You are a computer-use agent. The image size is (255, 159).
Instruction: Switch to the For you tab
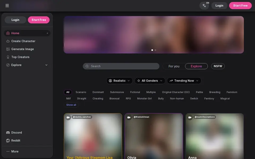pos(174,66)
